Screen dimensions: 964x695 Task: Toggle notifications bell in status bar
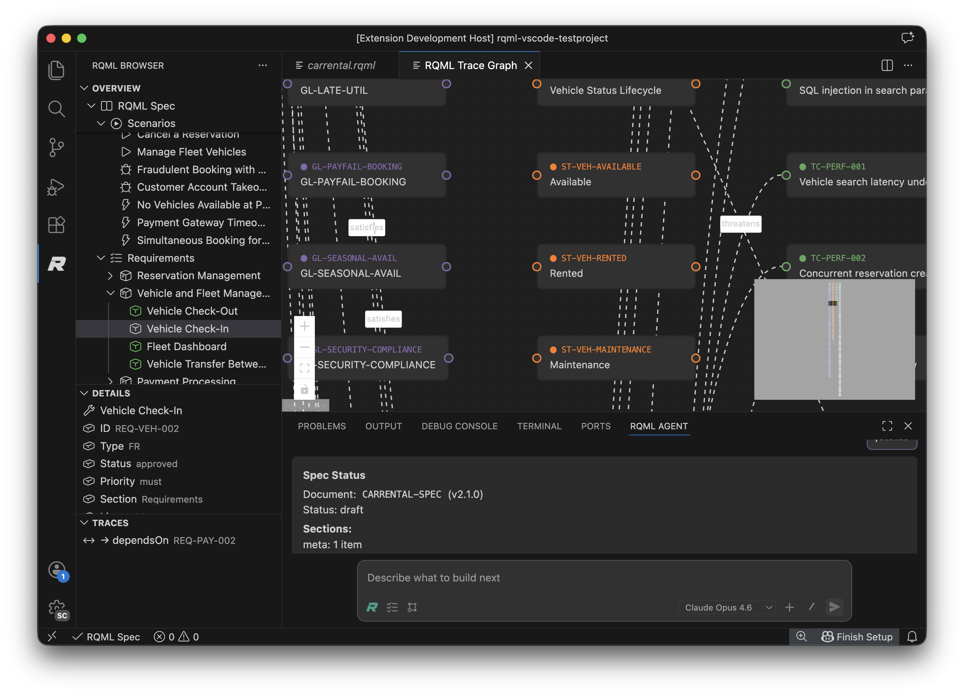[x=912, y=637]
